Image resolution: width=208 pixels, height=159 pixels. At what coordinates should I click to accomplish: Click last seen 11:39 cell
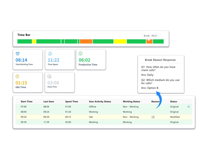pyautogui.click(x=46, y=122)
